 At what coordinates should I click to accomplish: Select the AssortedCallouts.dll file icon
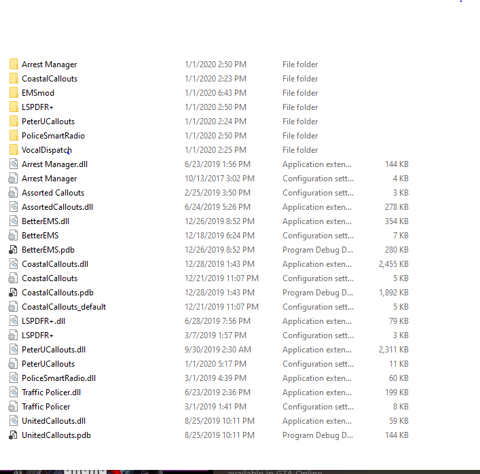[13, 207]
